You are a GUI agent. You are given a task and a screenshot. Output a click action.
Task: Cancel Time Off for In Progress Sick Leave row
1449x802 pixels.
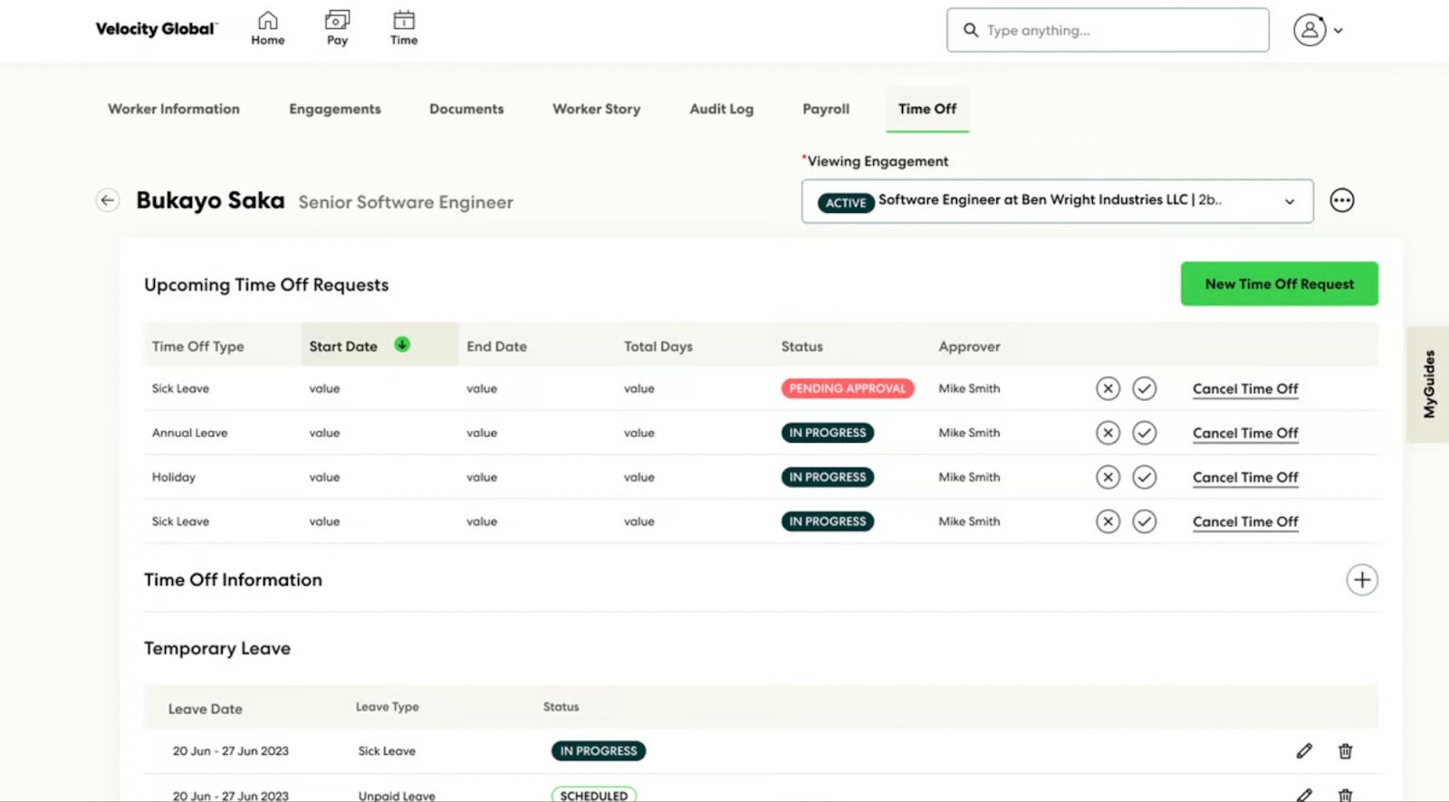1245,522
